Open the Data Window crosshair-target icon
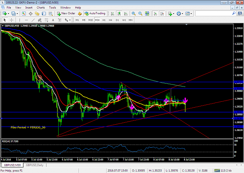The height and width of the screenshot is (173, 244). (x=30, y=14)
